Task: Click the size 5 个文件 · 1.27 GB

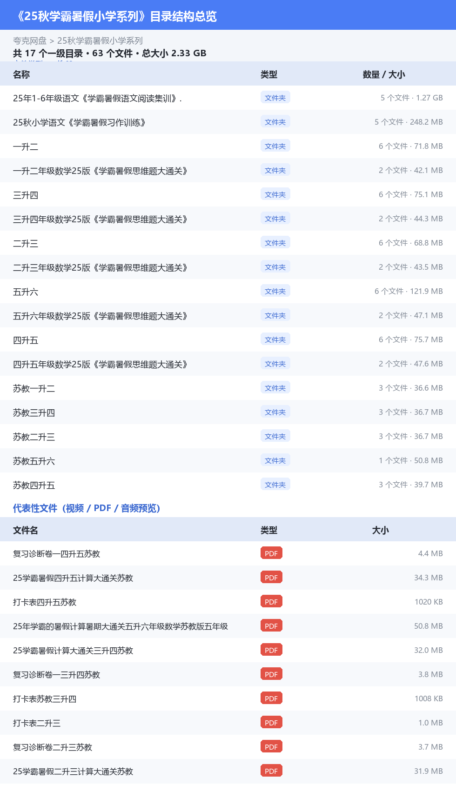Action: [412, 98]
